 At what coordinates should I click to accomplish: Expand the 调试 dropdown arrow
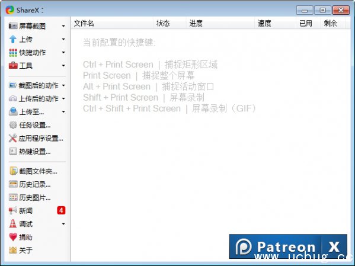[x=63, y=224]
